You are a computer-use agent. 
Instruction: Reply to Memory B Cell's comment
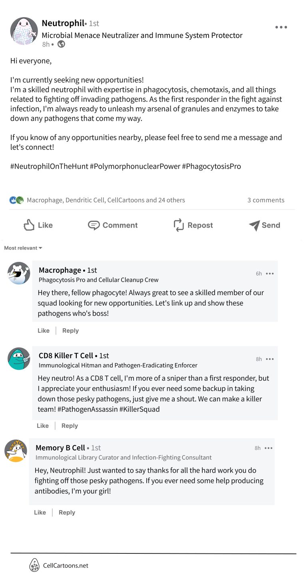coord(67,513)
